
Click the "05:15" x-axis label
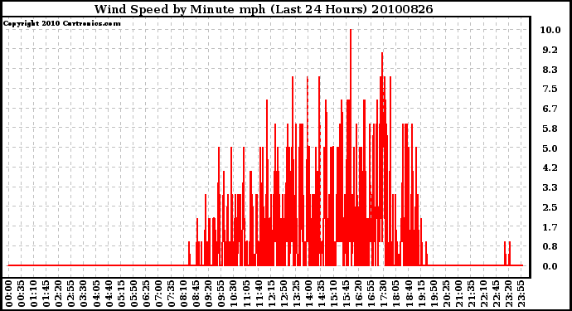[x=121, y=294]
